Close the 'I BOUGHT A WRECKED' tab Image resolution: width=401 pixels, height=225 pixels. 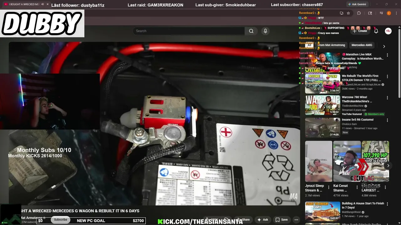coord(48,4)
